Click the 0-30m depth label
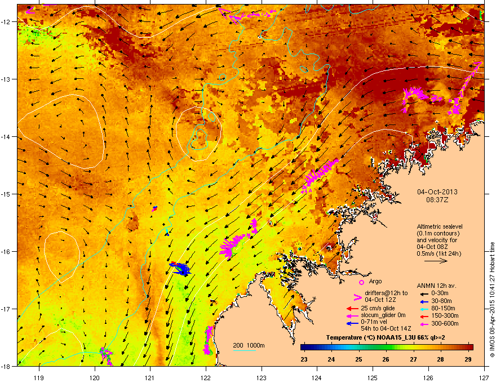The width and height of the screenshot is (496, 383). coord(440,293)
